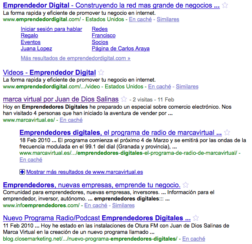Star the Nuevo Programa Radio/Podcast result
This screenshot has width=252, height=244.
pyautogui.click(x=196, y=218)
